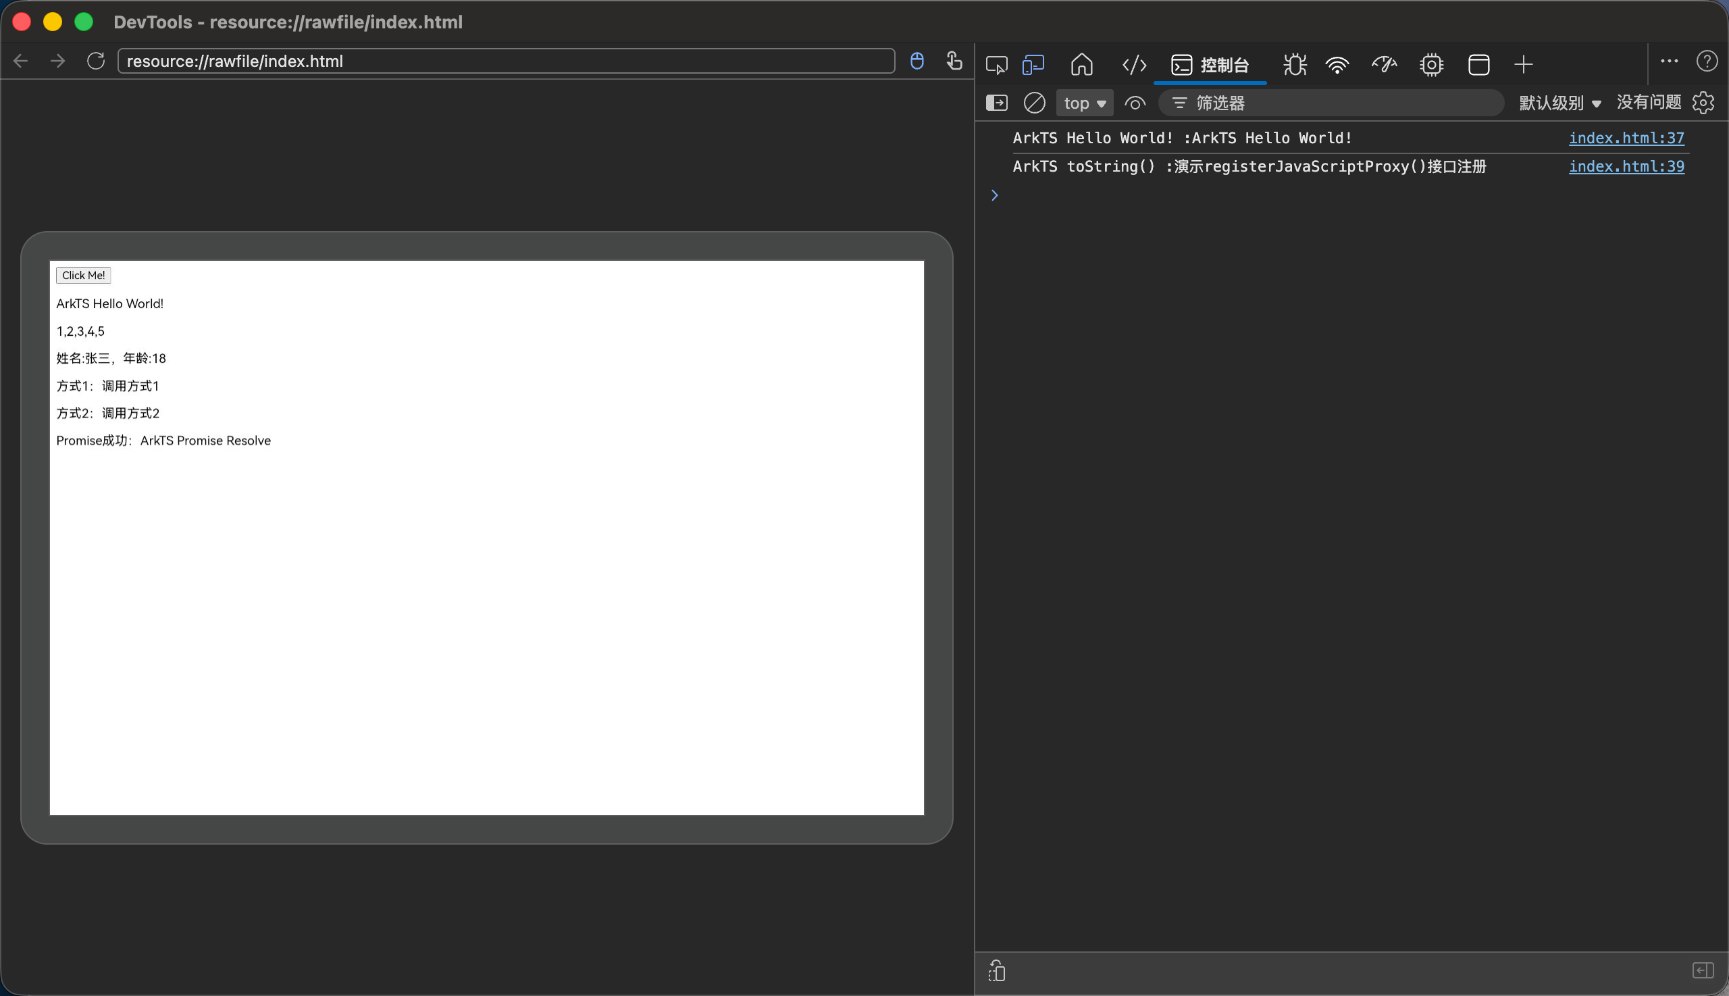Open the Welcome home icon tab

pos(1081,65)
